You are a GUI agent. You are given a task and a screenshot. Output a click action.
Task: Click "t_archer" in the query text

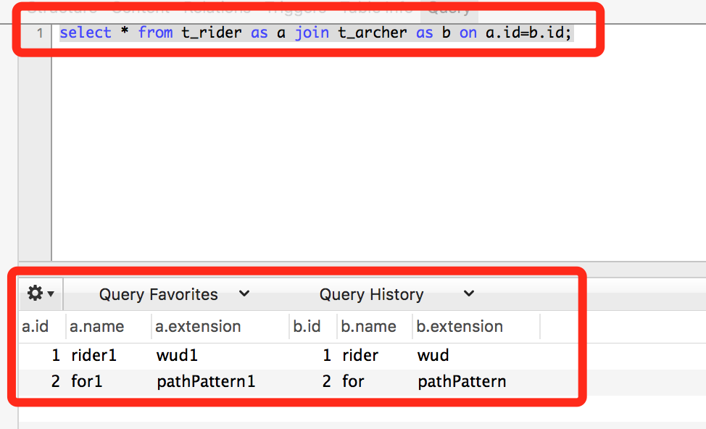pyautogui.click(x=373, y=33)
